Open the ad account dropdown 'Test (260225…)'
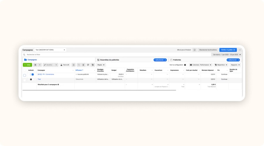 [x=50, y=50]
